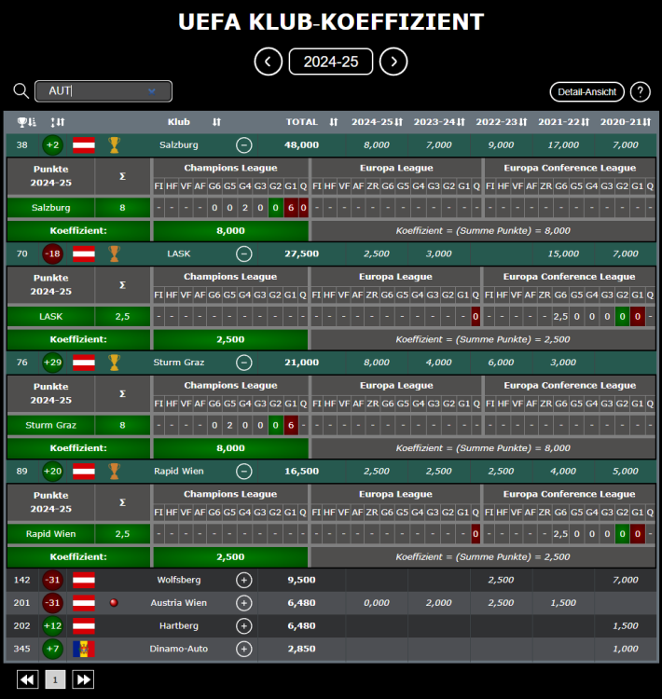
Task: Select page 1 in pagination
Action: [55, 679]
